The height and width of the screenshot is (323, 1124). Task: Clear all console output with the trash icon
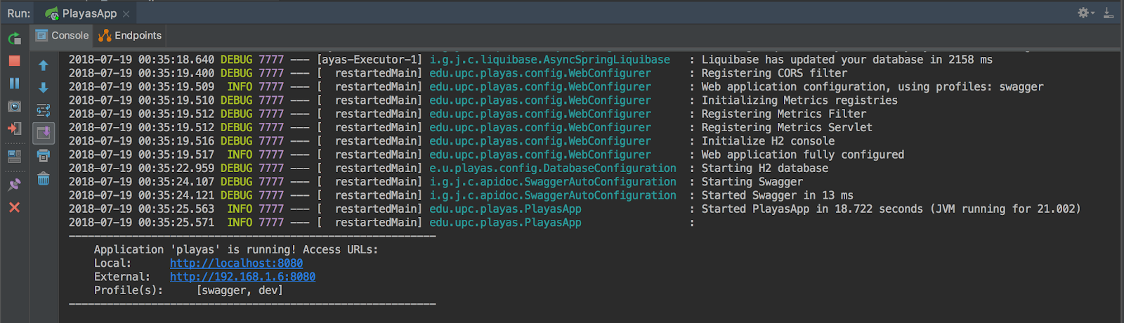(43, 178)
